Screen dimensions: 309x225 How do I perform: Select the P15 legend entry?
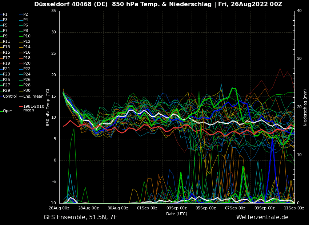(x=7, y=53)
